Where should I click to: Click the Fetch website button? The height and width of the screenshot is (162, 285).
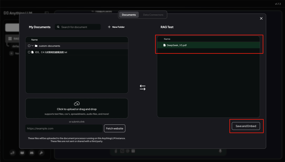click(x=115, y=128)
